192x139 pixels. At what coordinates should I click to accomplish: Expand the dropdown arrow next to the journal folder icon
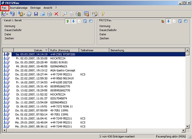click(x=24, y=14)
